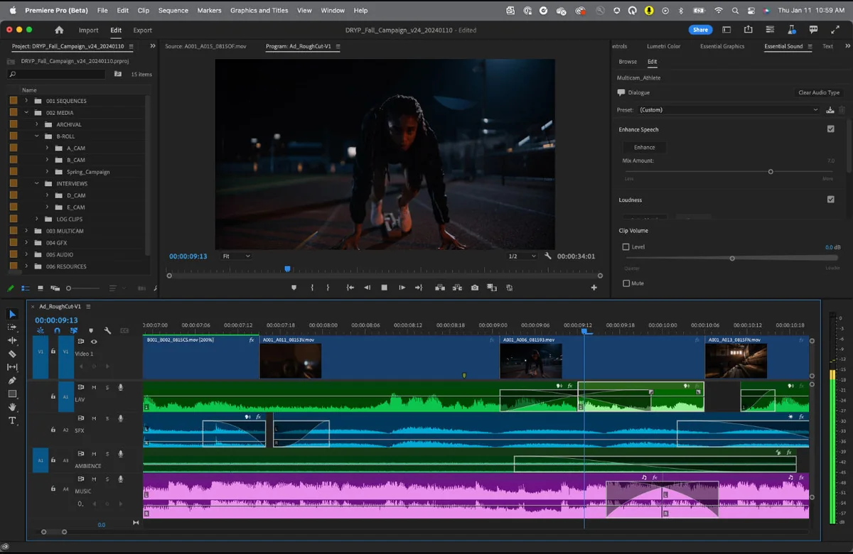Open the Import workspace

pyautogui.click(x=89, y=31)
